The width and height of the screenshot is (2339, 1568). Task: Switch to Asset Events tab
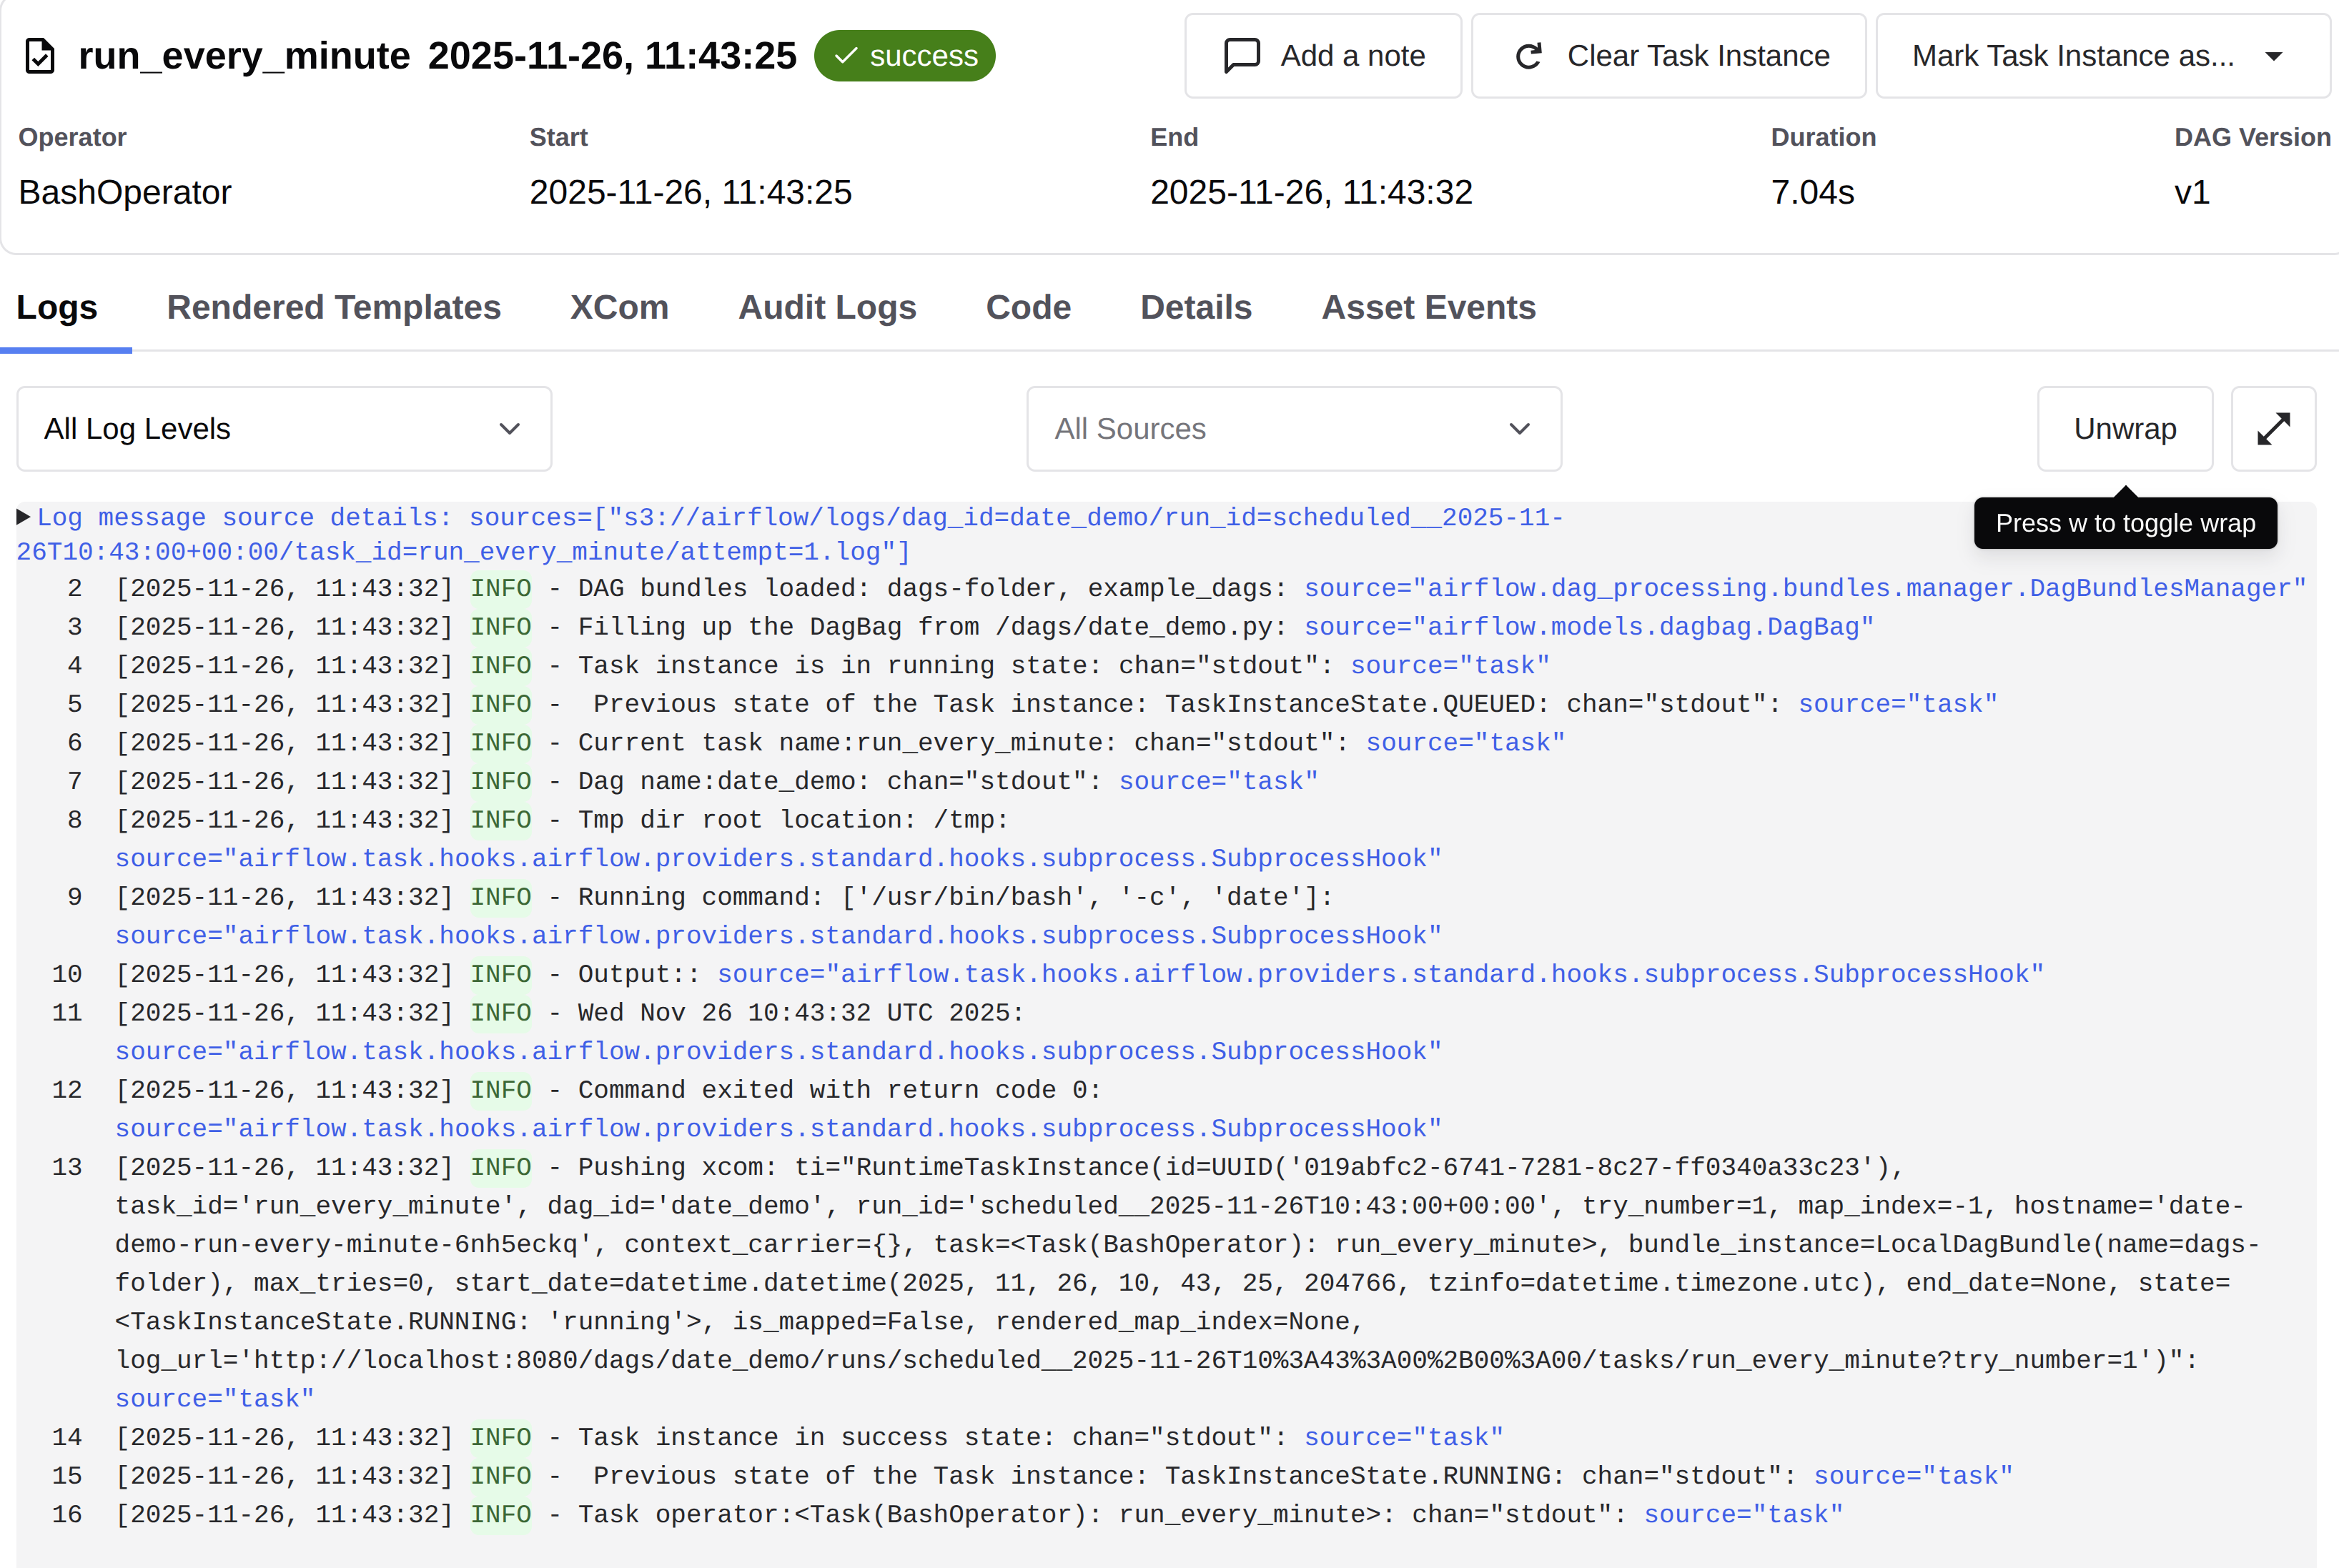click(1428, 308)
